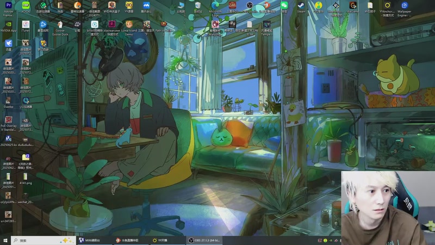Open the new text document icon

(250, 28)
